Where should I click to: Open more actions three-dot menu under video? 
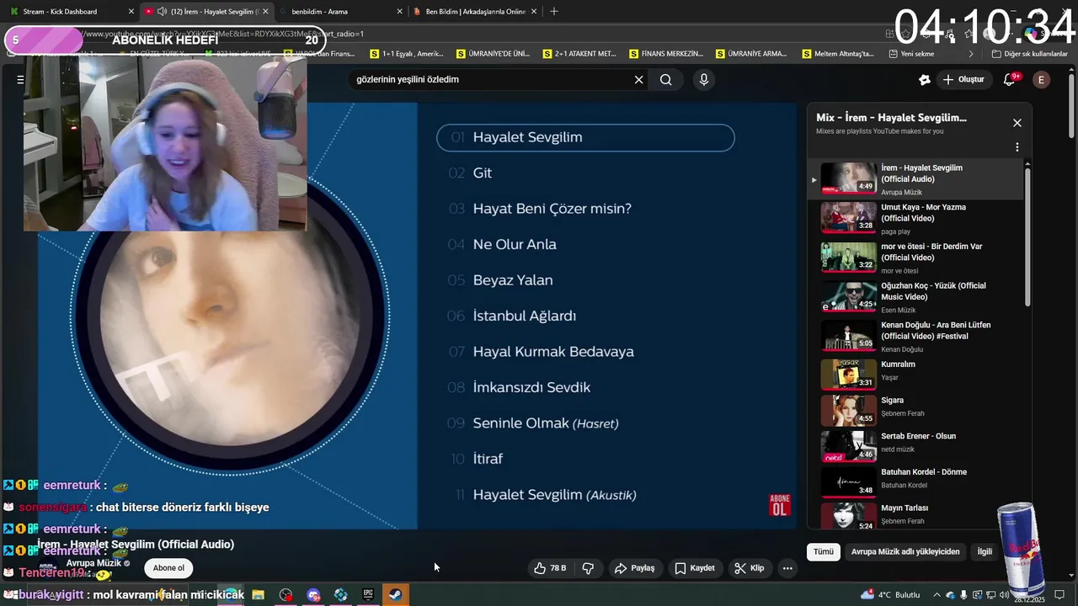coord(787,568)
